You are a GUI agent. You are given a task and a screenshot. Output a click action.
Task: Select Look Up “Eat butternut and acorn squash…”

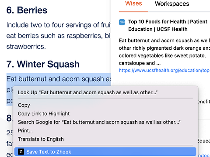click(87, 92)
